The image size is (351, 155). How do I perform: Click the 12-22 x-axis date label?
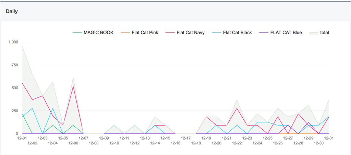pos(237,143)
